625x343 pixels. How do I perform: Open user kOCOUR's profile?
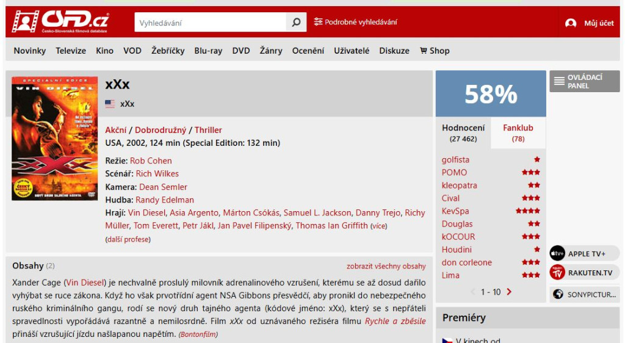click(x=458, y=237)
